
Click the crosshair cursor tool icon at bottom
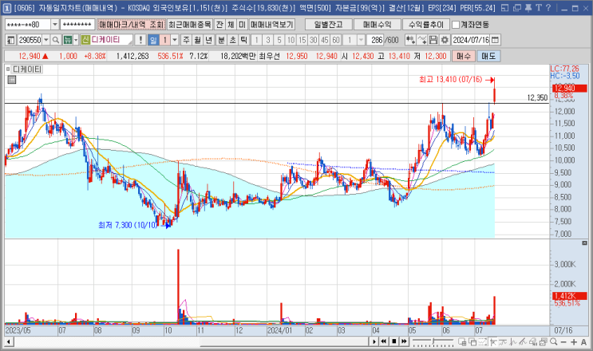493,342
